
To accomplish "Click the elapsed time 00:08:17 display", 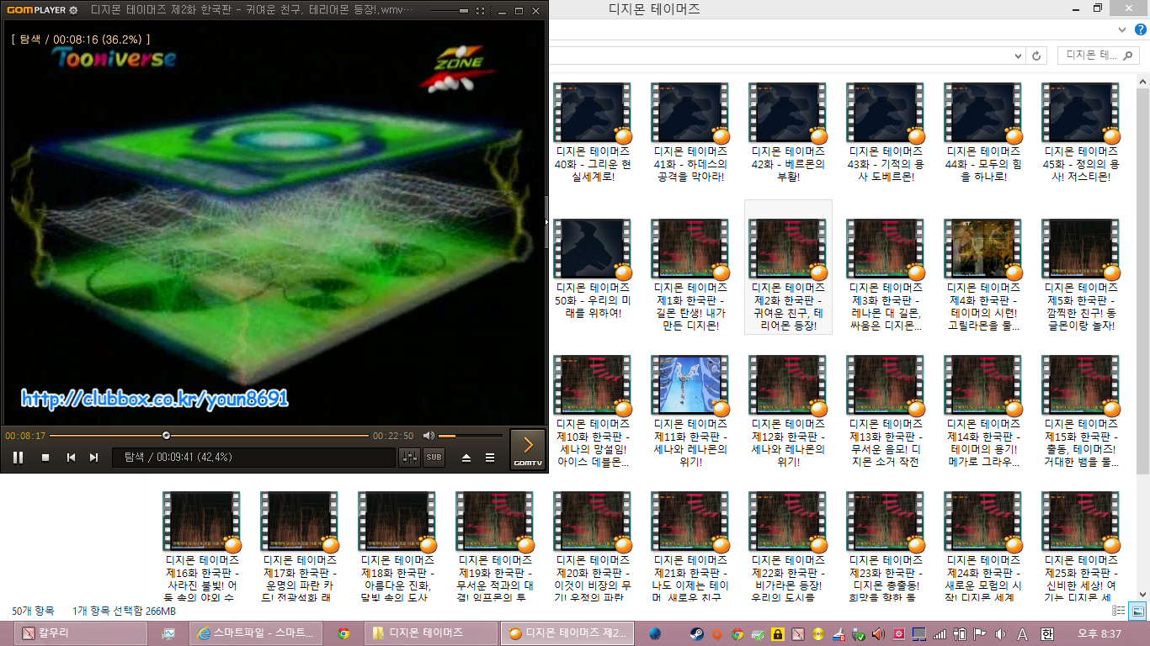I will (x=25, y=436).
